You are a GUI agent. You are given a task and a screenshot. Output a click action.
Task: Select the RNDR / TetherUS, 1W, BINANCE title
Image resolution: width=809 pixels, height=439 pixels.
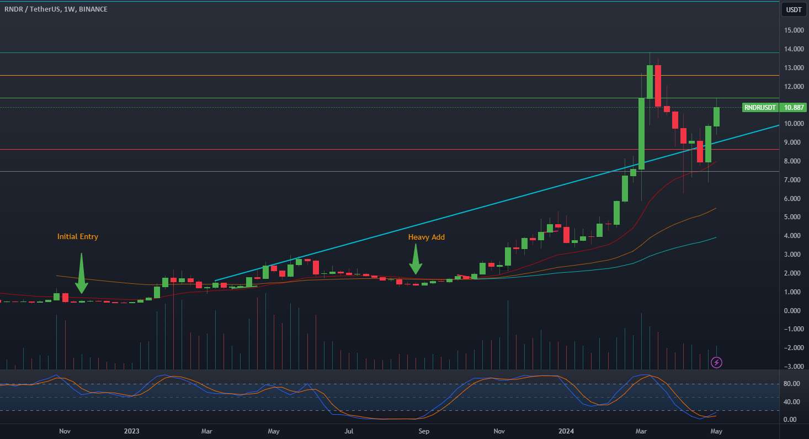(56, 9)
